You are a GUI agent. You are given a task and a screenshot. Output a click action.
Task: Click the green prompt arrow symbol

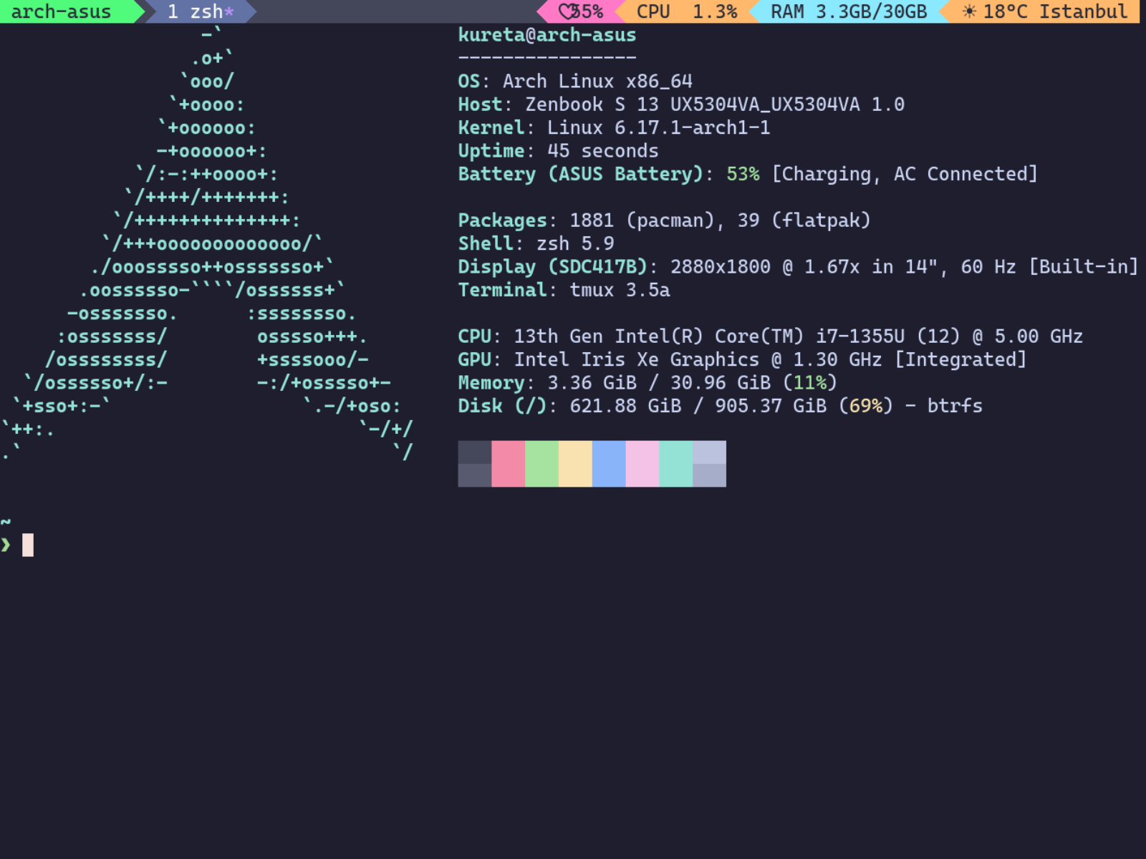pos(6,545)
